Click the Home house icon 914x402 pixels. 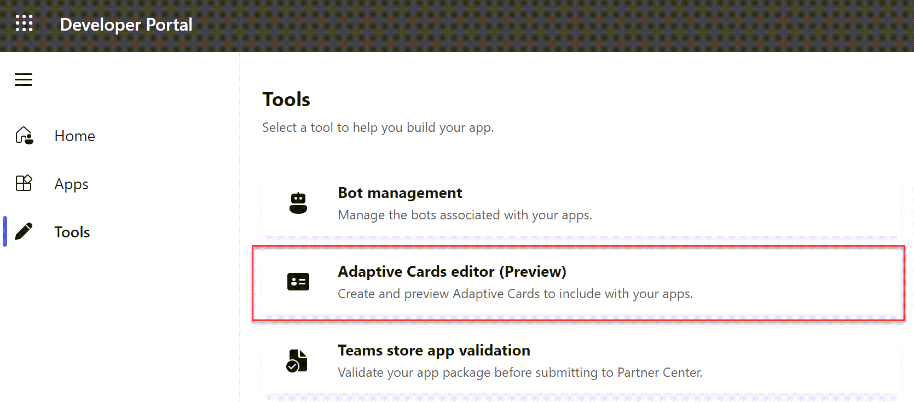25,135
